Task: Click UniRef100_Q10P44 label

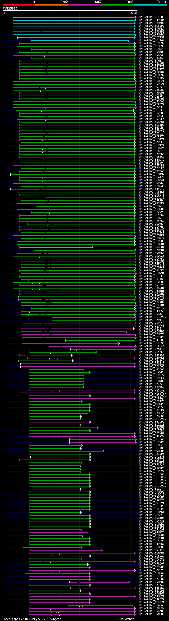Action: pyautogui.click(x=152, y=323)
